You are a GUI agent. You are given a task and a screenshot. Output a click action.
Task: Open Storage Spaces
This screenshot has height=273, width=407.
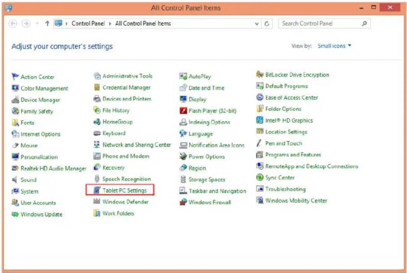tap(207, 179)
